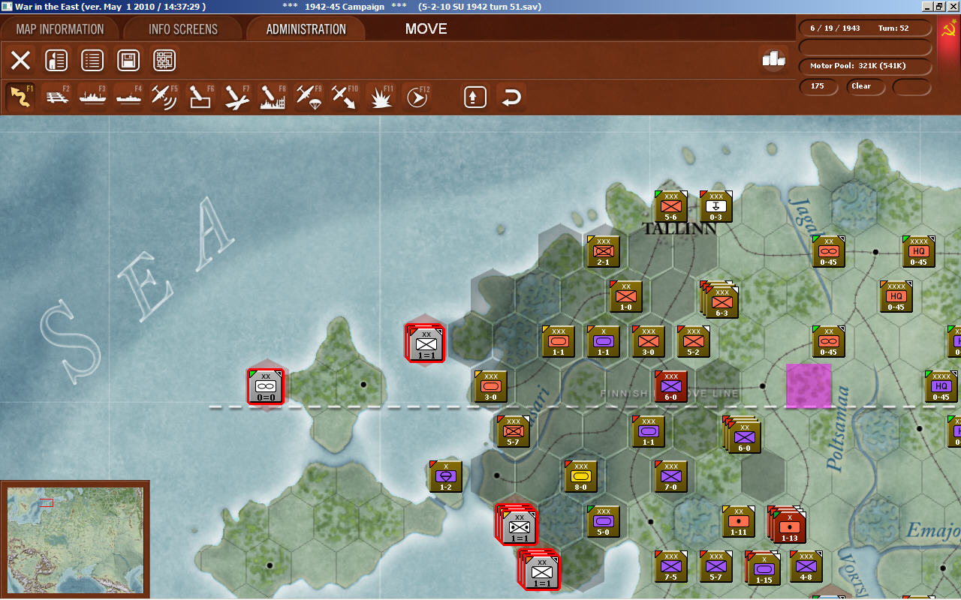
Task: Select the F8 bomb city mode icon
Action: click(273, 97)
